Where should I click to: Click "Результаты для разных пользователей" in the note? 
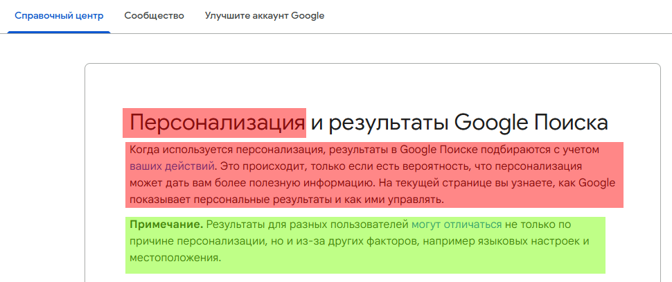click(308, 224)
